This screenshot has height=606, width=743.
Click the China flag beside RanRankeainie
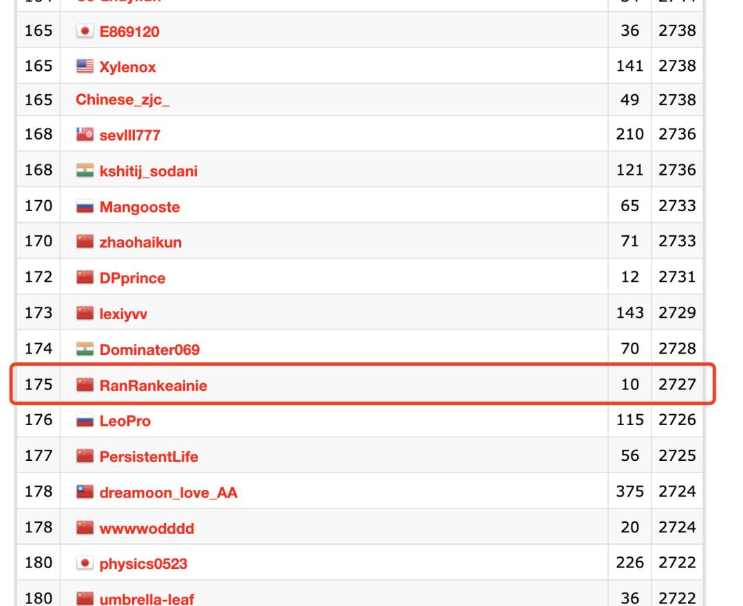85,387
